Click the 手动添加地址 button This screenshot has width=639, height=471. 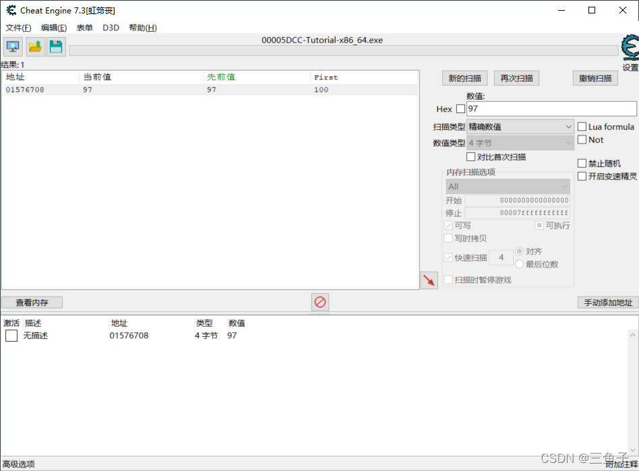pos(608,303)
